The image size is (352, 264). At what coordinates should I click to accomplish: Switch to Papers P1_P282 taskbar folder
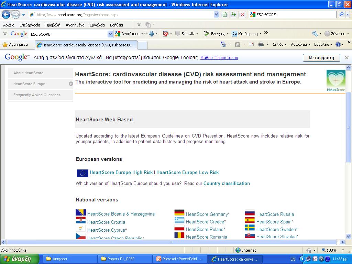pos(124,259)
